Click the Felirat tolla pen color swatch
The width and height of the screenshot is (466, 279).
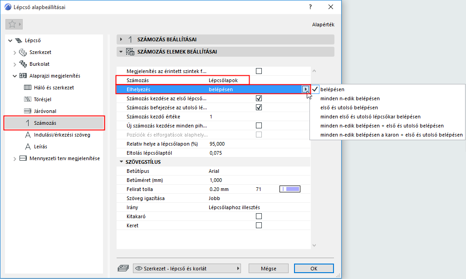pos(290,189)
